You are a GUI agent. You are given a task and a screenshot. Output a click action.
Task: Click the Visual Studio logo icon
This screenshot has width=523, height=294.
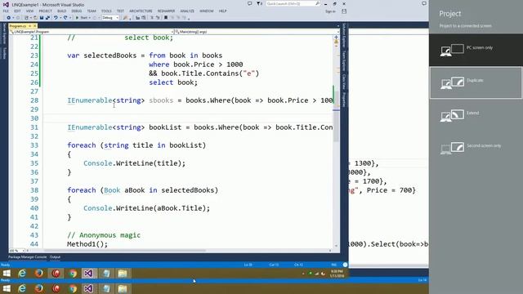(6, 4)
